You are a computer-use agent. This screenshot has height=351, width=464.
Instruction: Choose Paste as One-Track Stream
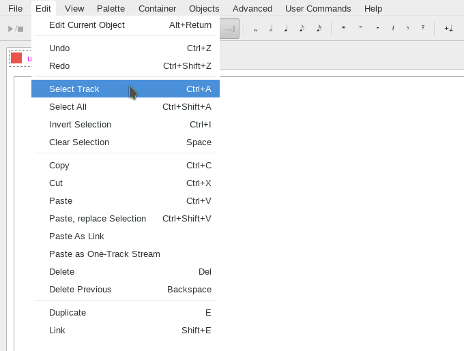(x=126, y=254)
